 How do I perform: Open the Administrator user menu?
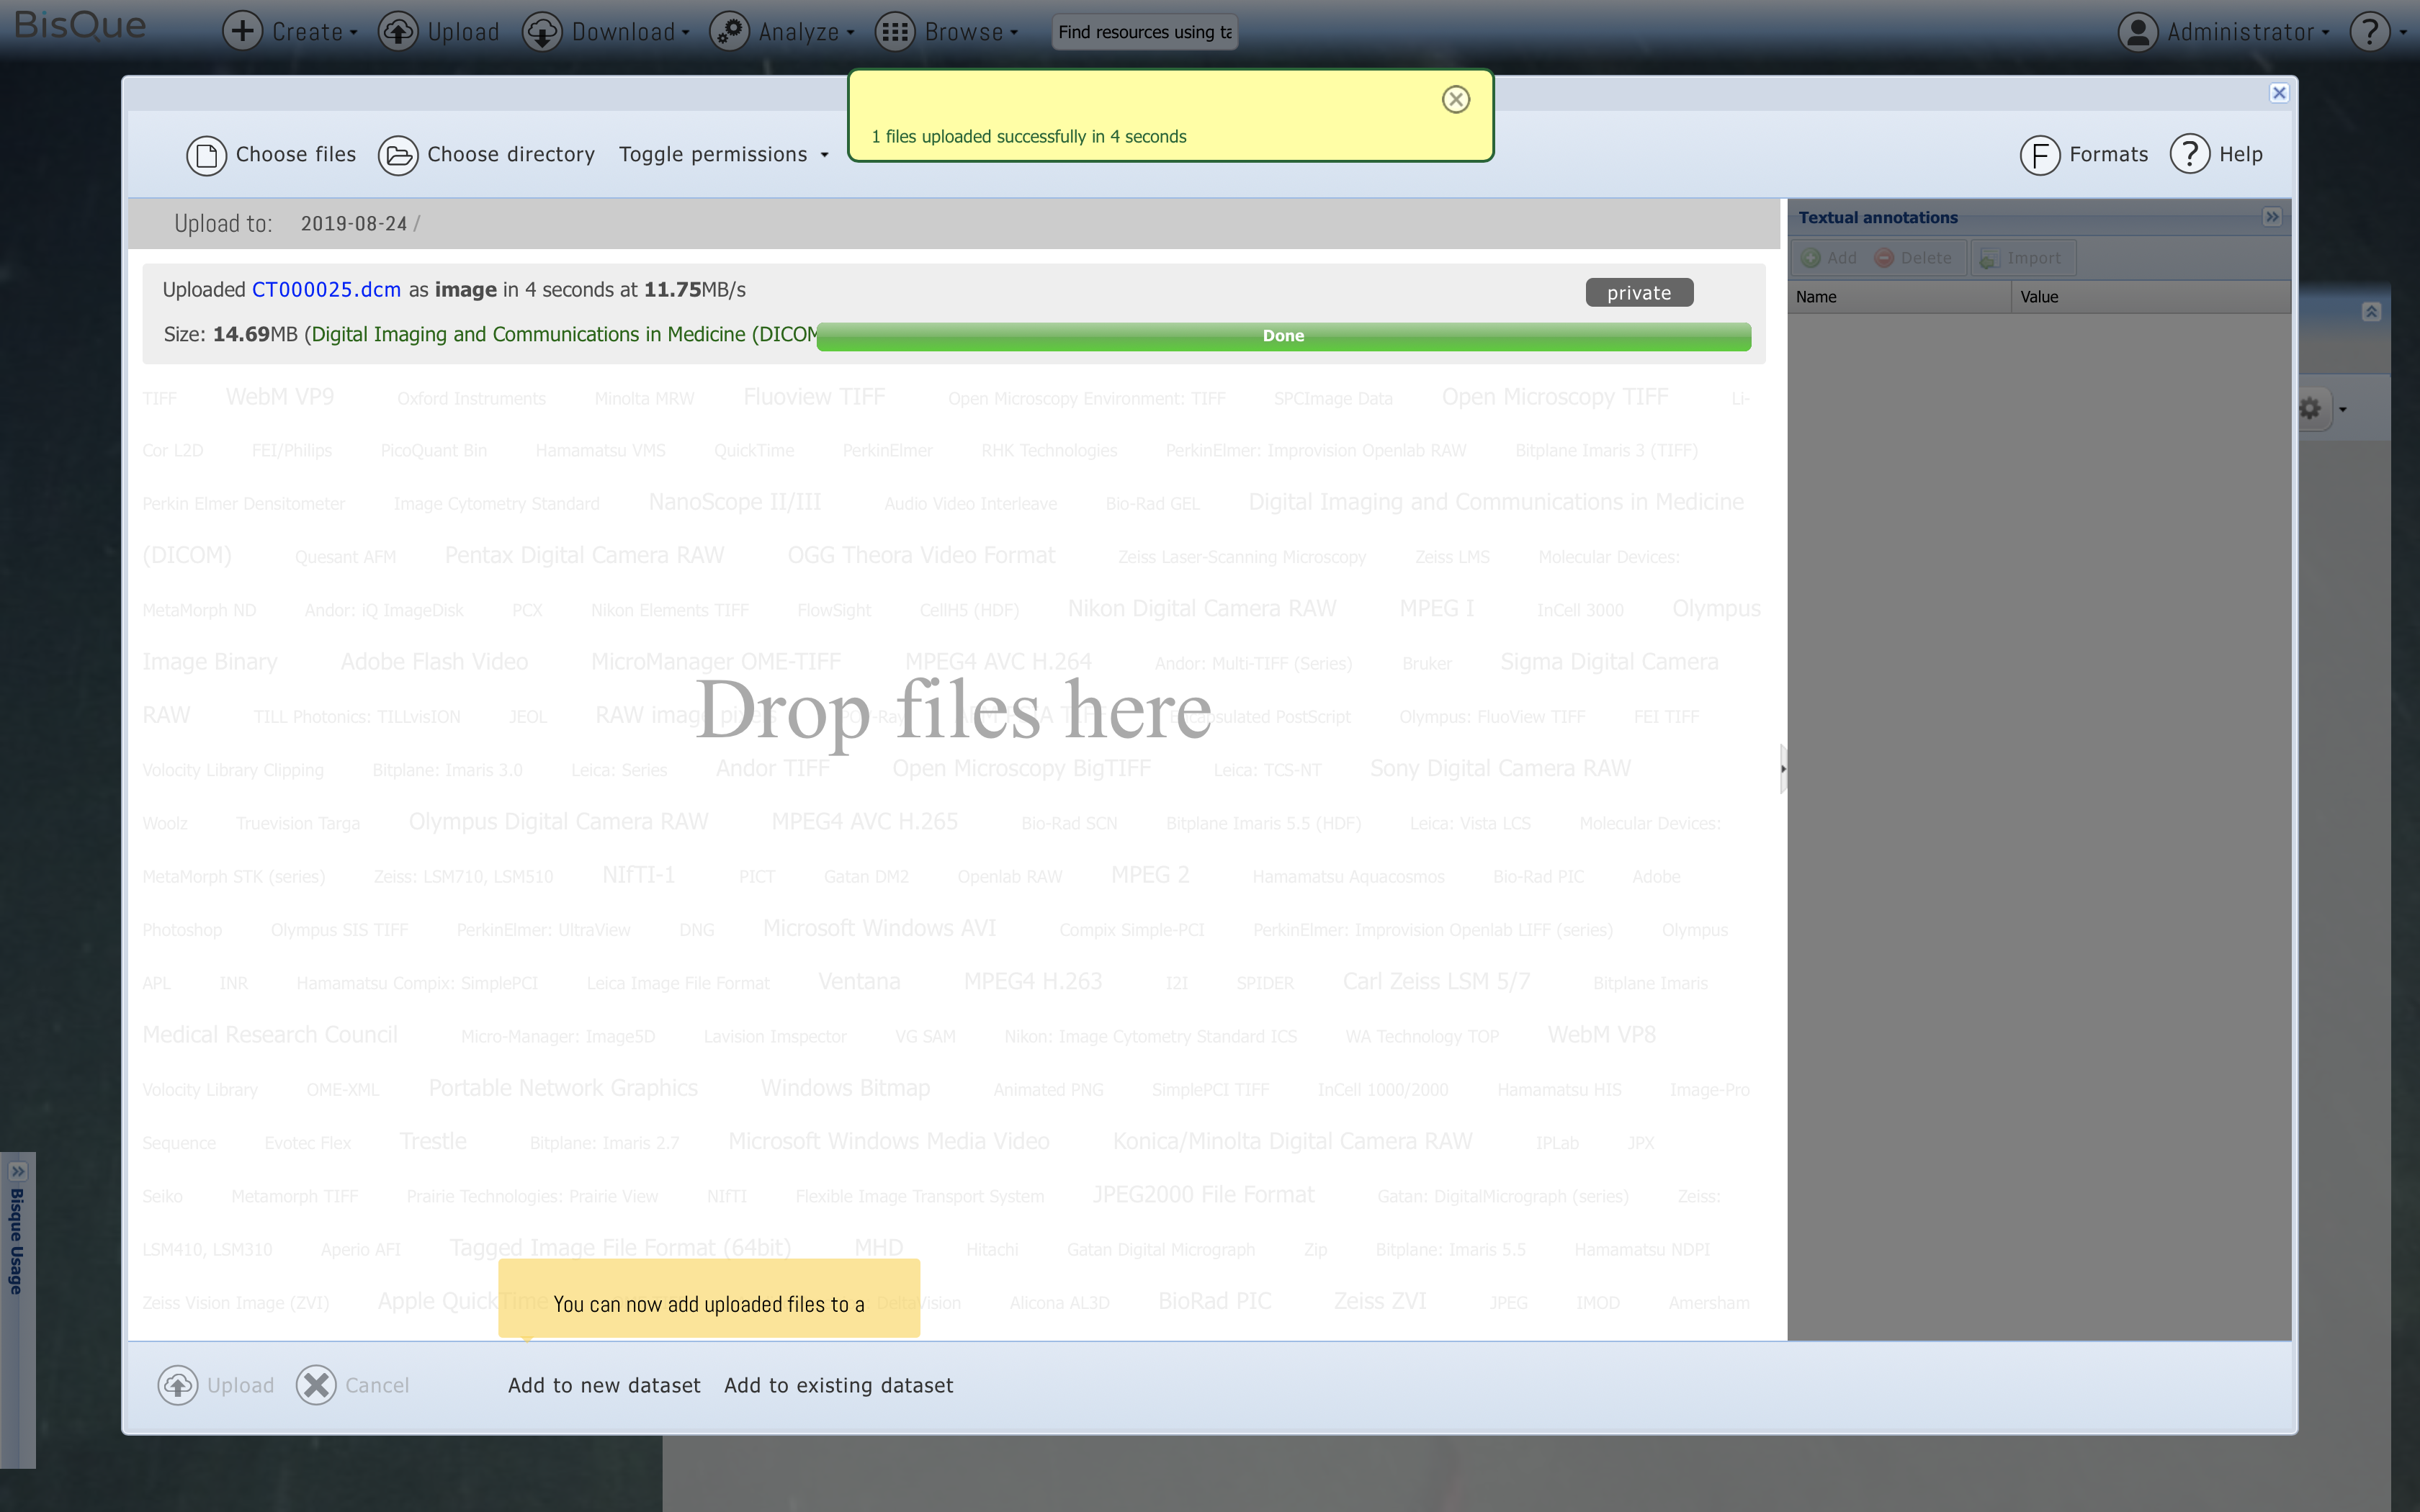point(2223,31)
